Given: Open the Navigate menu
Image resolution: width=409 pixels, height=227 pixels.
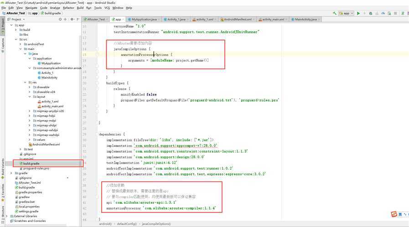Looking at the screenshot, I should [31, 8].
